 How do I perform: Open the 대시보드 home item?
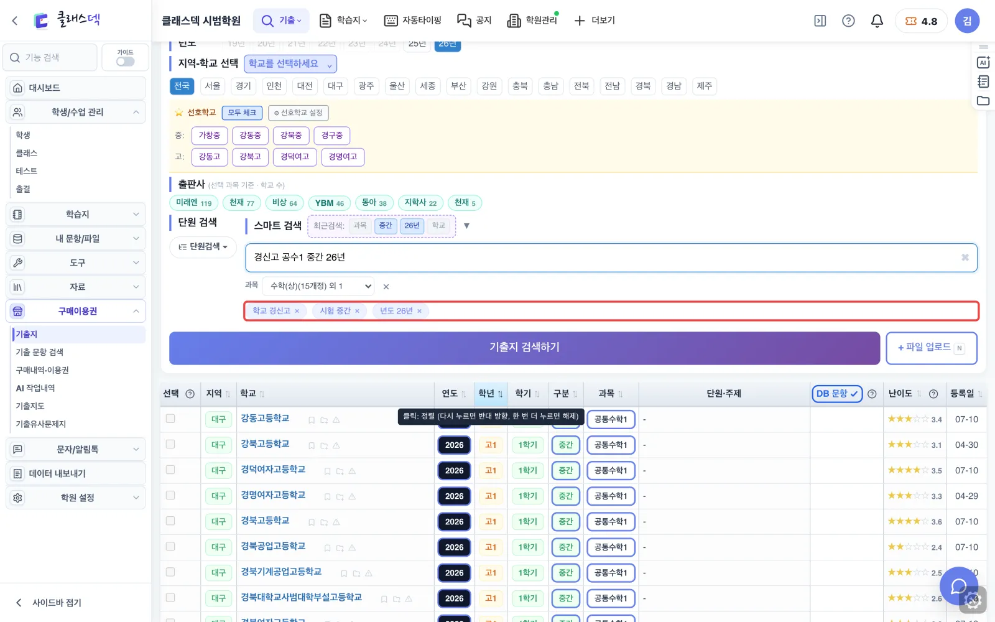tap(76, 88)
